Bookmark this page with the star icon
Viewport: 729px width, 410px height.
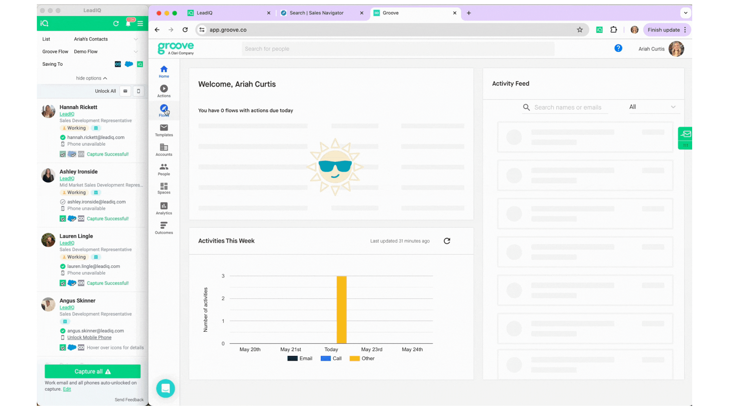tap(580, 30)
